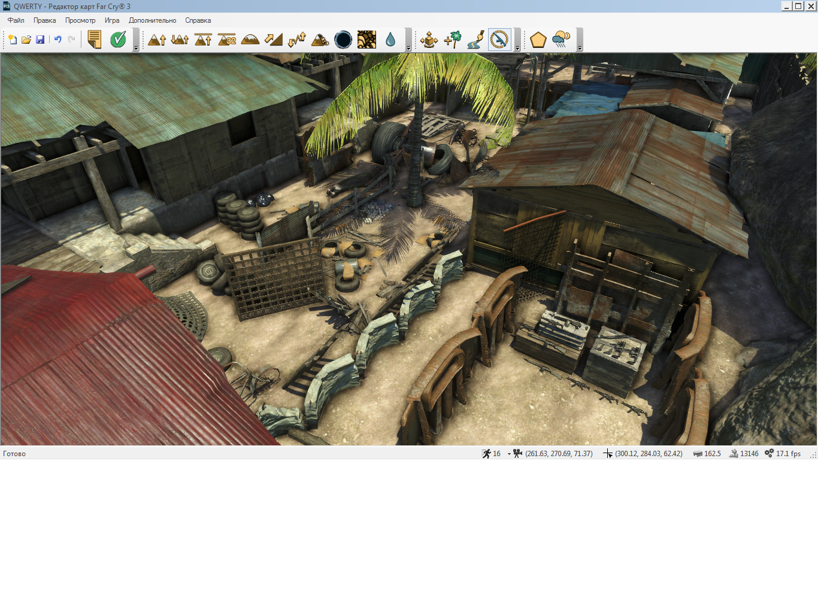The width and height of the screenshot is (818, 613).
Task: Click camera position icon in status bar
Action: click(x=518, y=454)
